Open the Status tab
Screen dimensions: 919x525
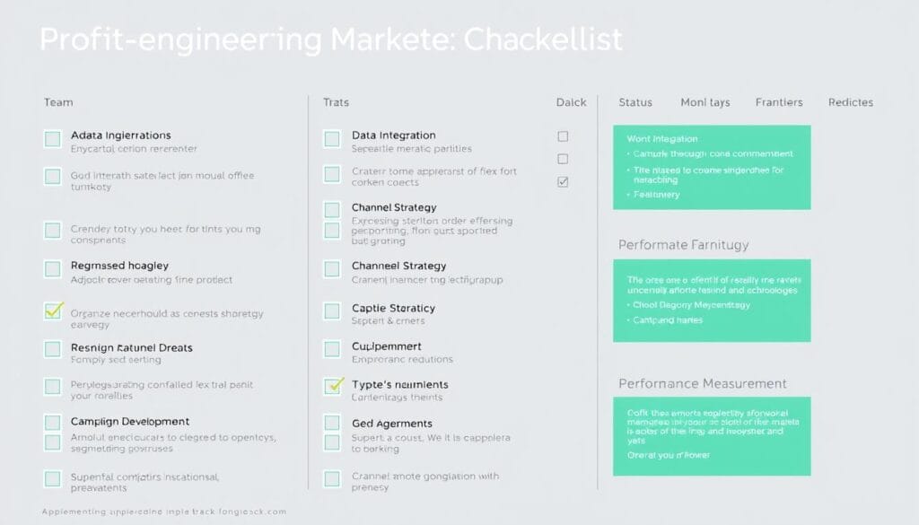[x=635, y=102]
